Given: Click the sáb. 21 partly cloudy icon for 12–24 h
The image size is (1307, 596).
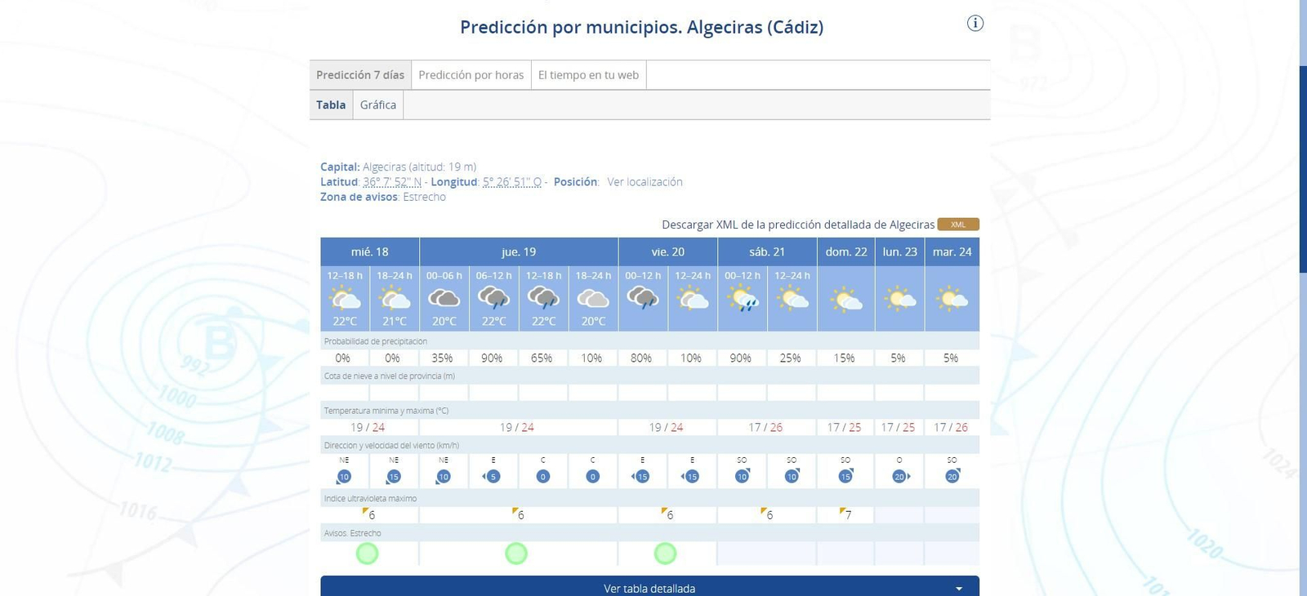Looking at the screenshot, I should pyautogui.click(x=793, y=299).
